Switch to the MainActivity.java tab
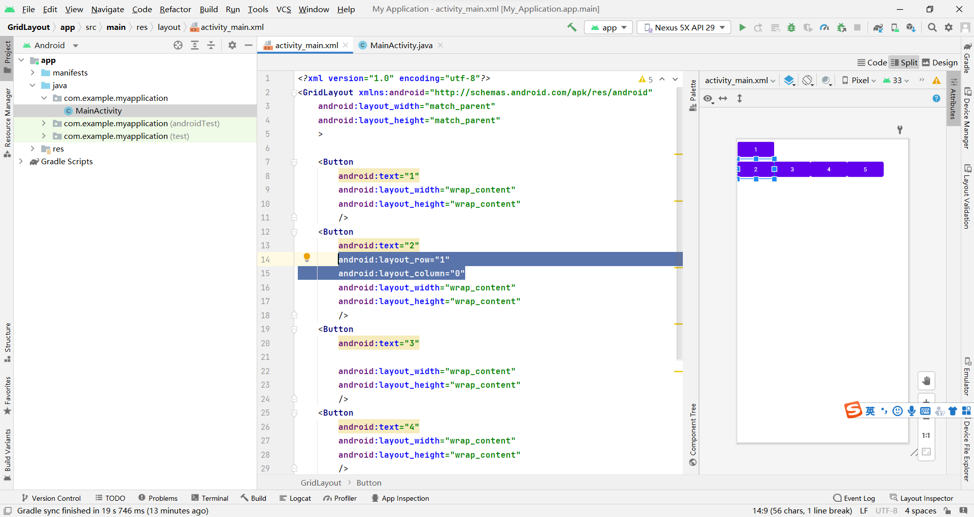The width and height of the screenshot is (974, 517). point(400,45)
